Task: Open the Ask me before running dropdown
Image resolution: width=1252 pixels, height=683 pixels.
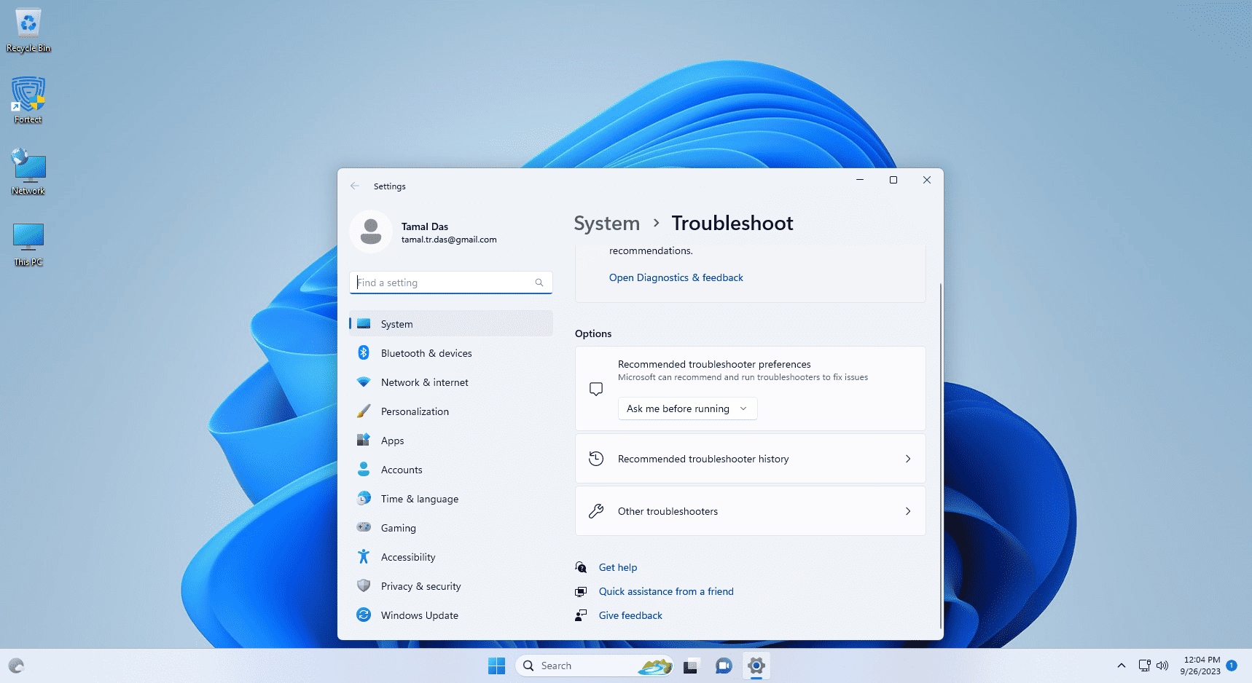Action: 686,408
